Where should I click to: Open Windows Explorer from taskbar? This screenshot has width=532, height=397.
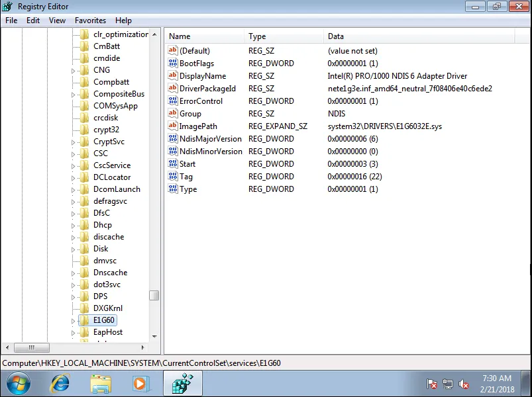[x=101, y=384]
